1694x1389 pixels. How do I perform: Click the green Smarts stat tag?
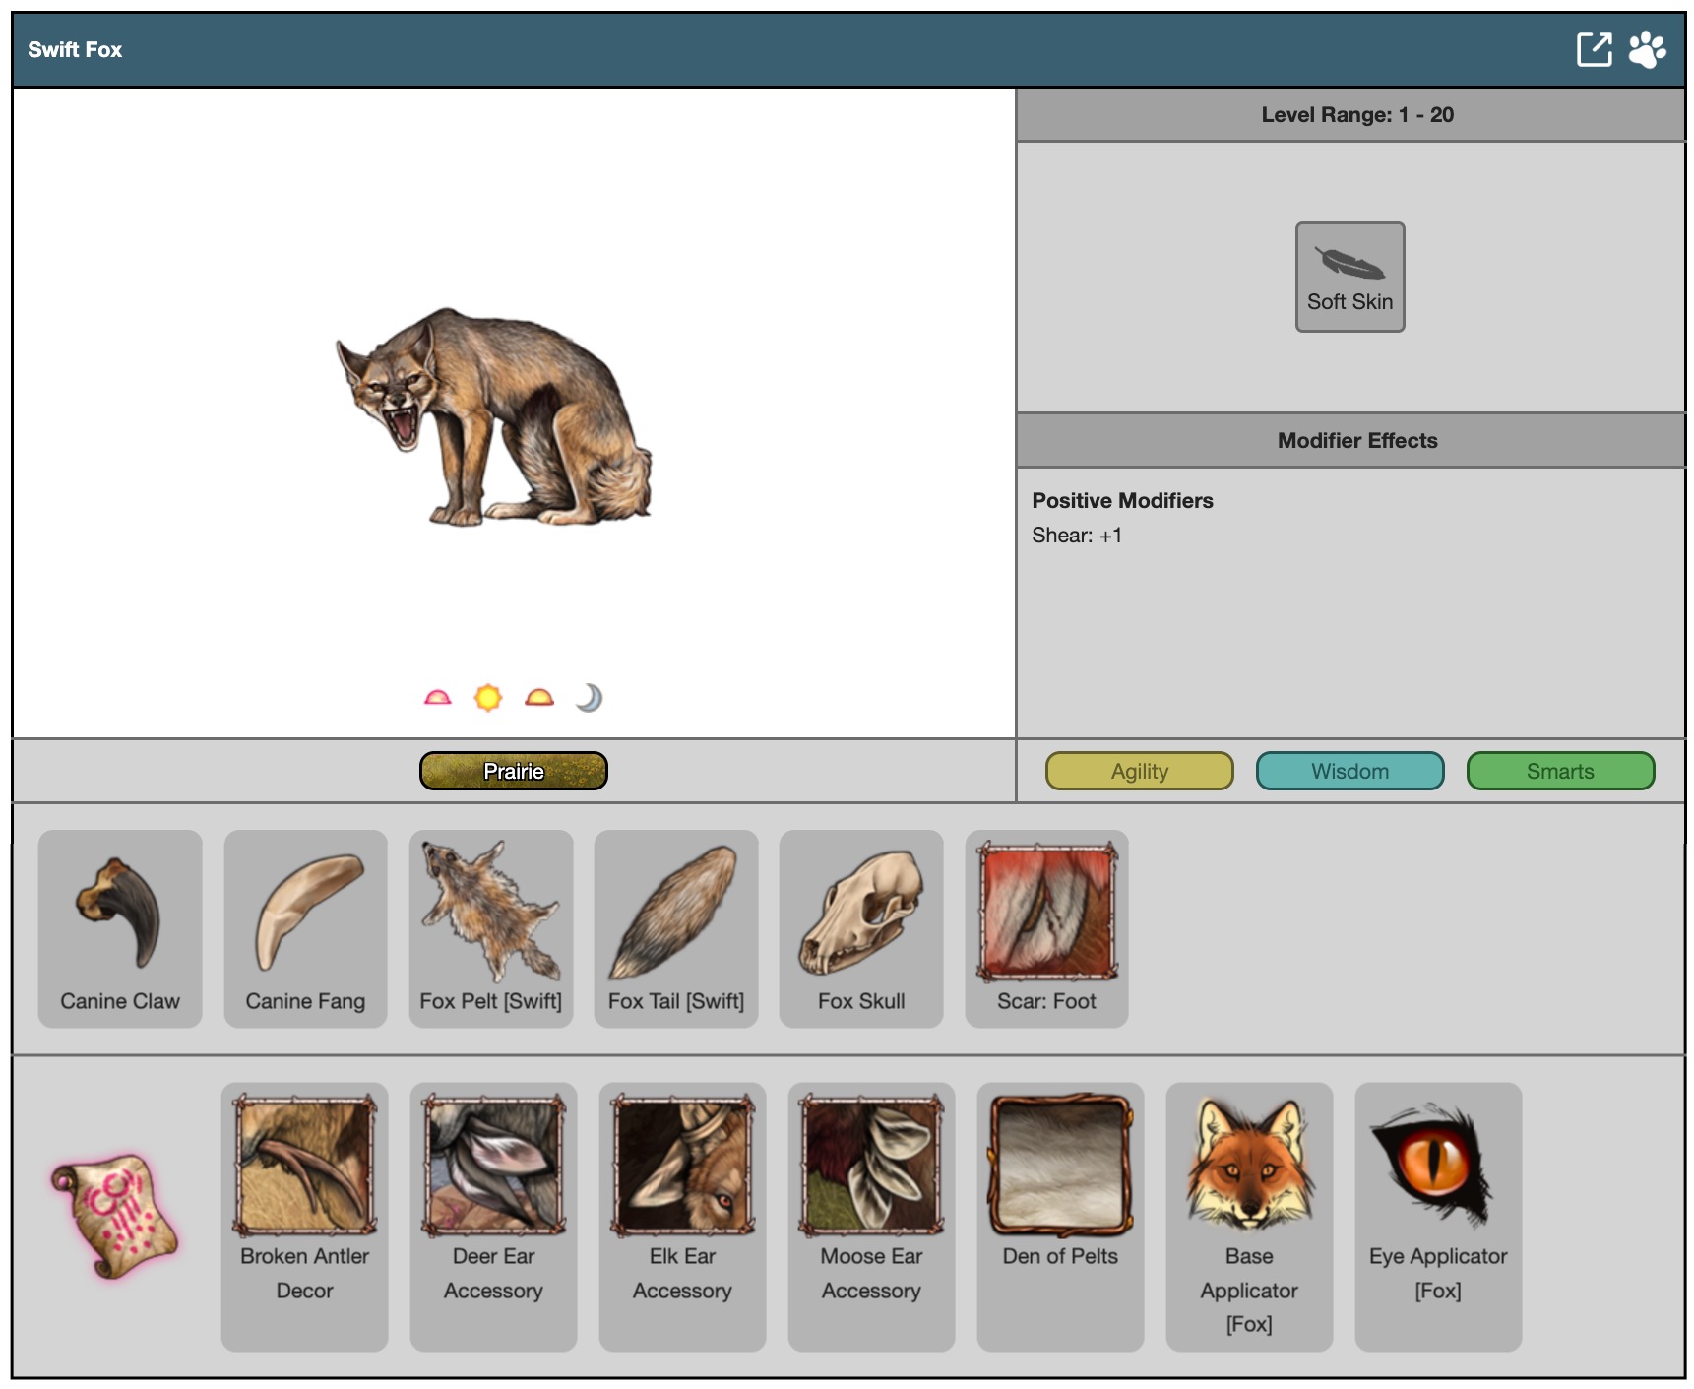[x=1560, y=771]
